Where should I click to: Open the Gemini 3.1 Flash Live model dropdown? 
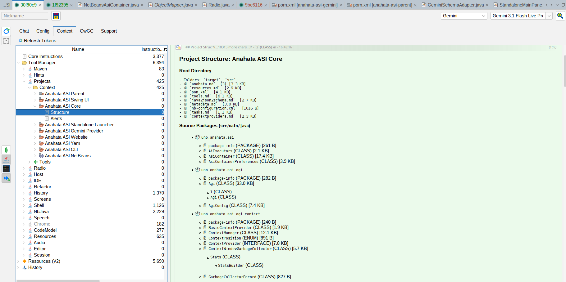pos(549,16)
